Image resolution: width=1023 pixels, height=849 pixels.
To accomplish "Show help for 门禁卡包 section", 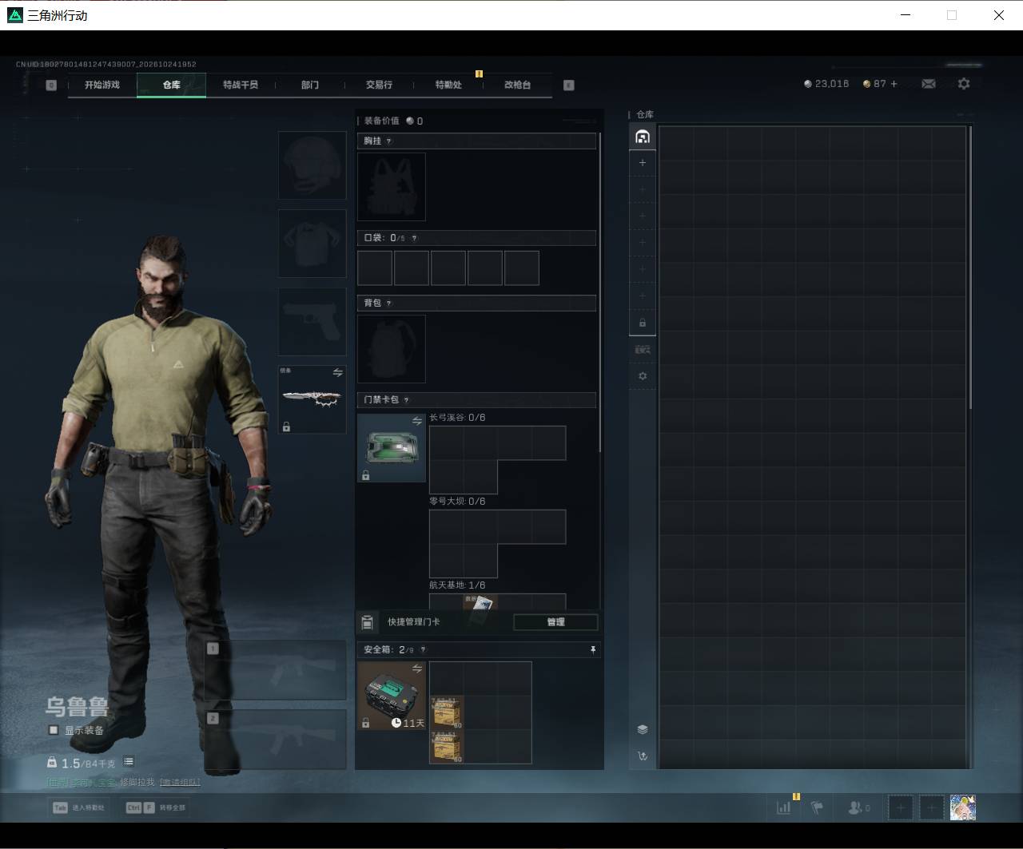I will point(406,400).
